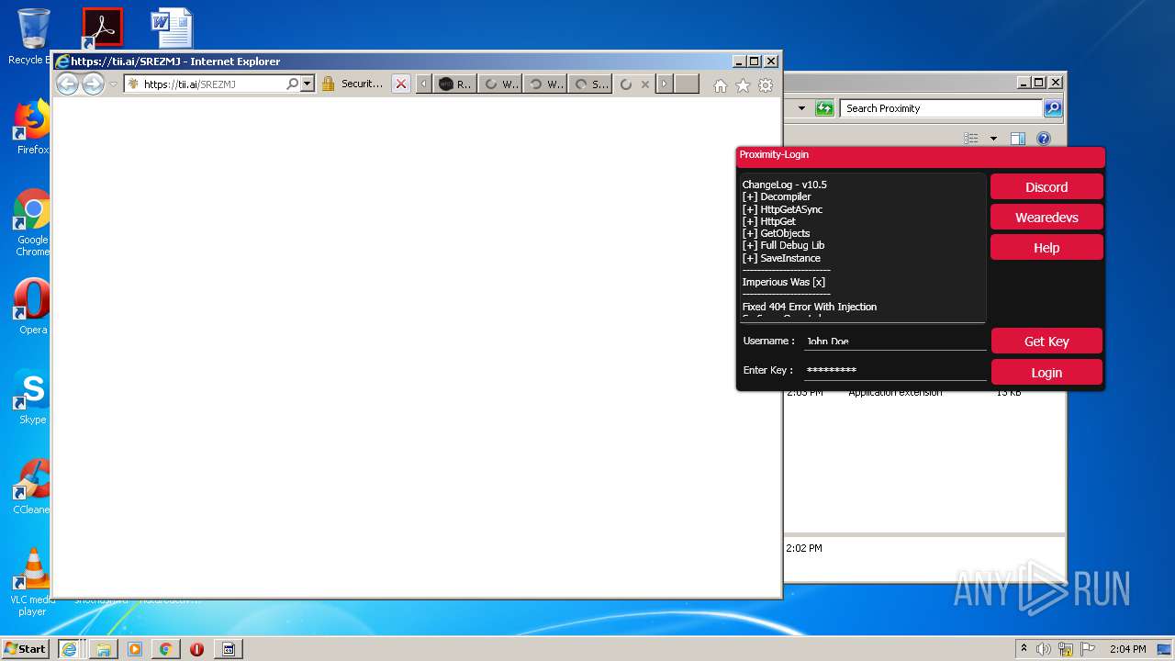
Task: Click the Enter Key password field
Action: [x=895, y=370]
